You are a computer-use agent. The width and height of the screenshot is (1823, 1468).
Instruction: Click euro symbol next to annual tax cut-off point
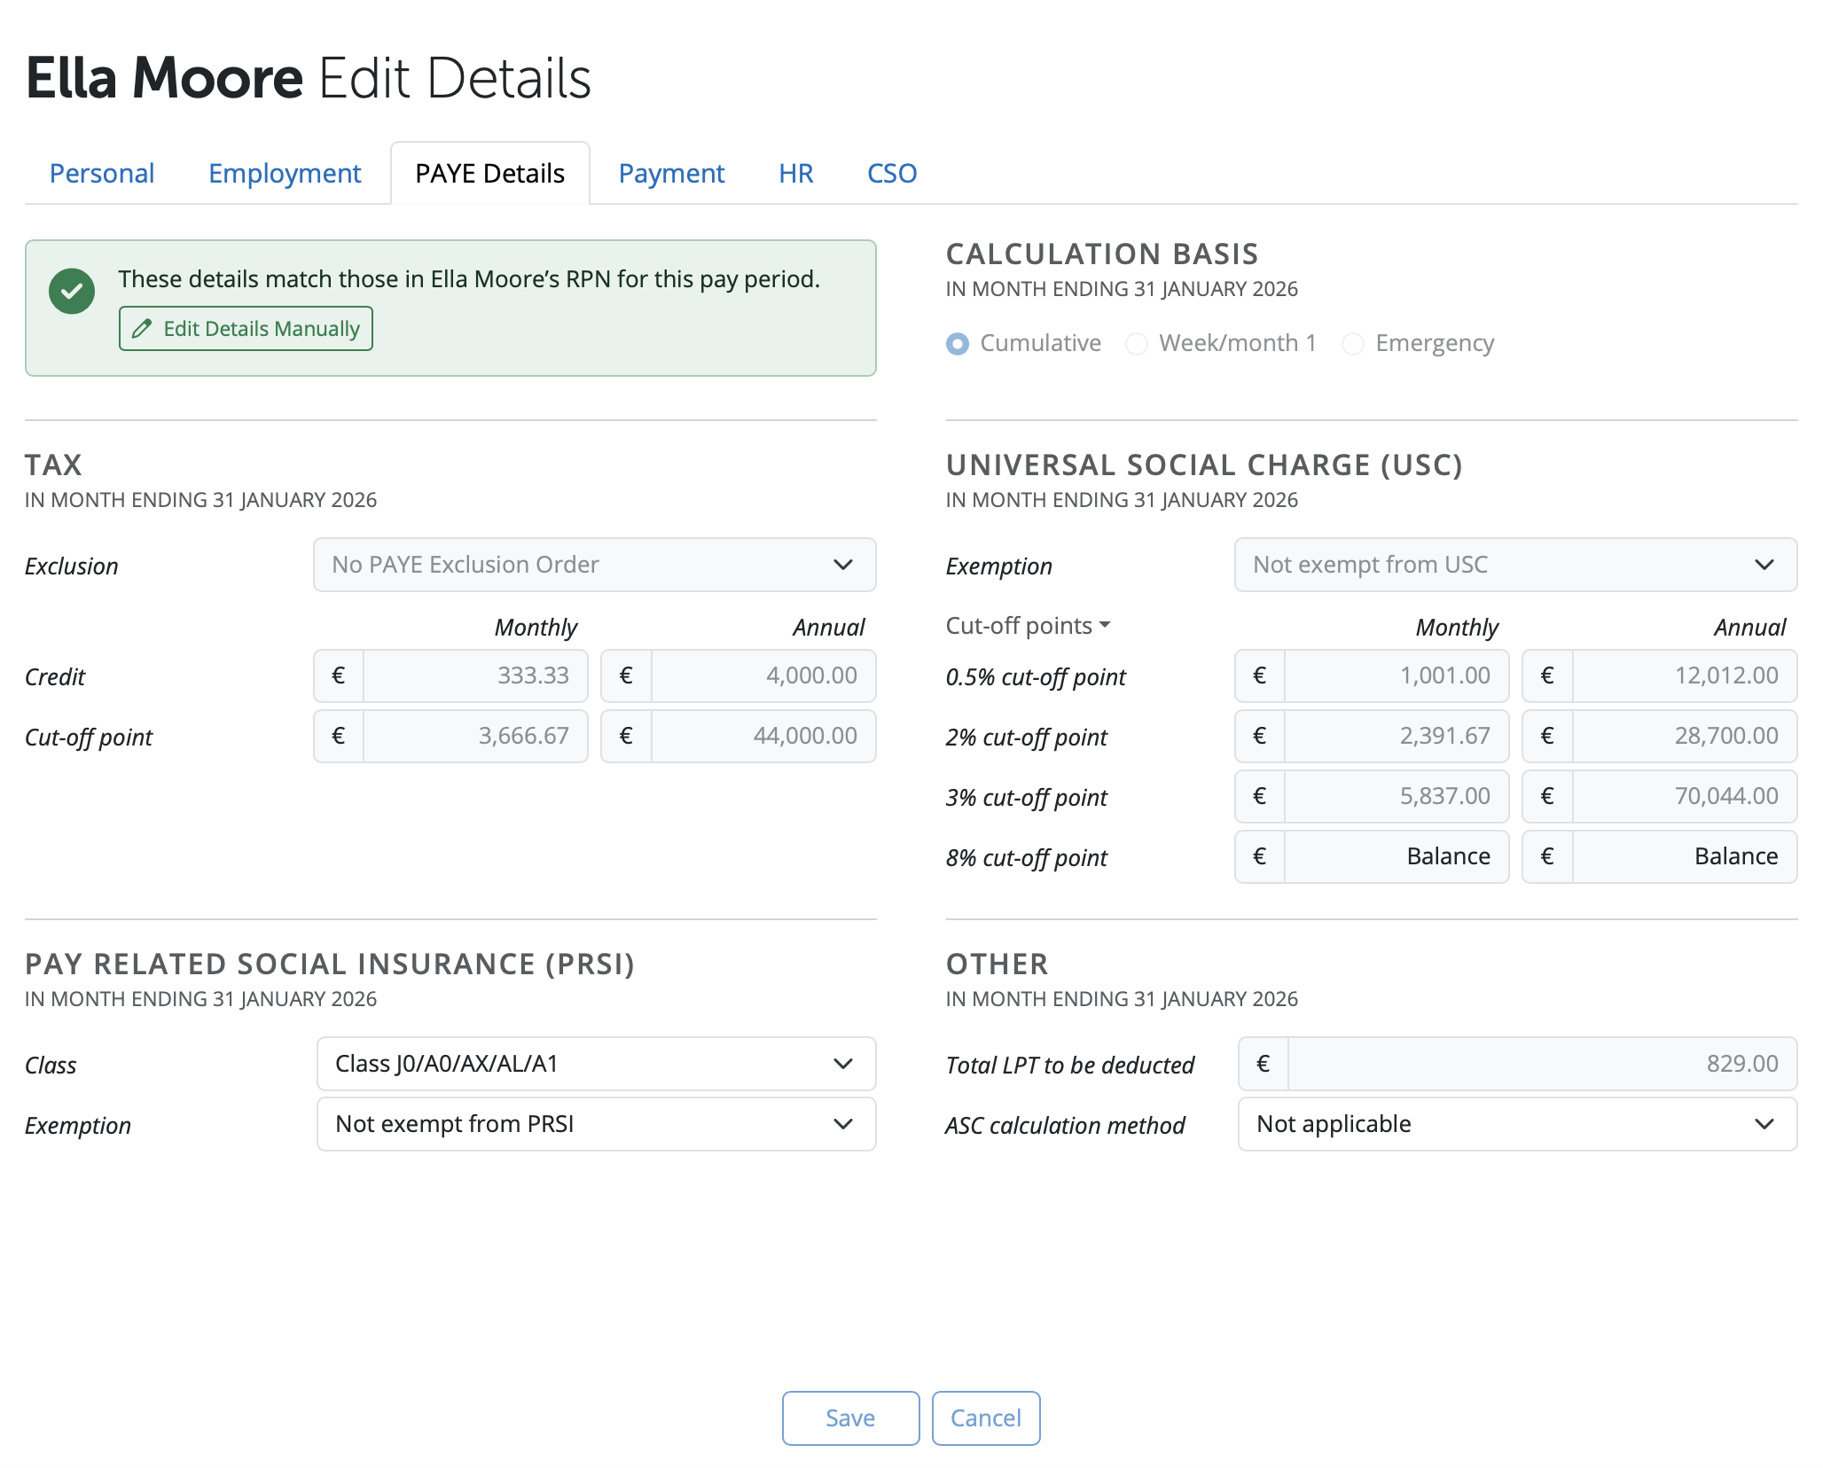[x=626, y=736]
